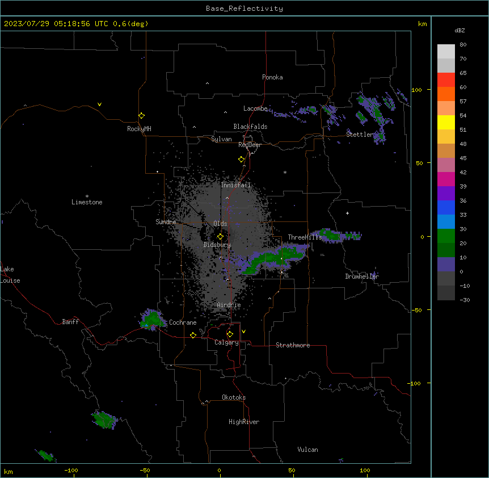Click the storm cell west of Cochrane

tap(152, 320)
